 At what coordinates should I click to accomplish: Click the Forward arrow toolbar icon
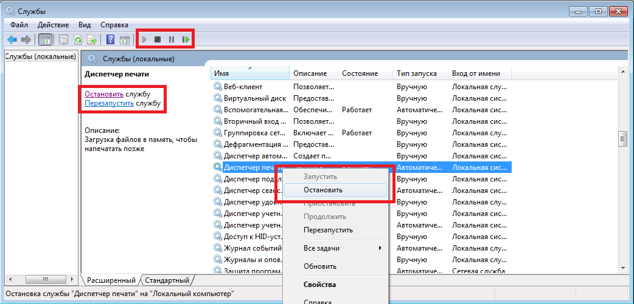pos(26,39)
